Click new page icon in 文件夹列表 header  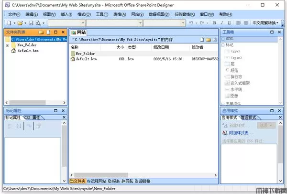point(48,32)
